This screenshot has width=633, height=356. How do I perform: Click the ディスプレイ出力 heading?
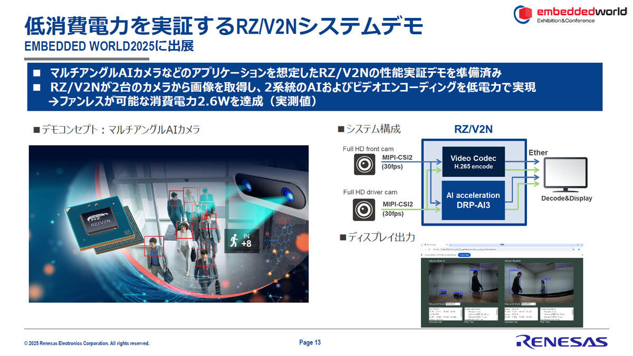[377, 237]
